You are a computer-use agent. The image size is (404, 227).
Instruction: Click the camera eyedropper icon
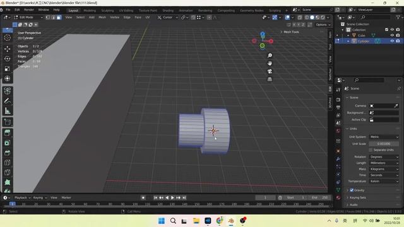(396, 106)
